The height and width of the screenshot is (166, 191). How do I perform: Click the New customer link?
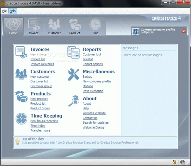coord(40,77)
